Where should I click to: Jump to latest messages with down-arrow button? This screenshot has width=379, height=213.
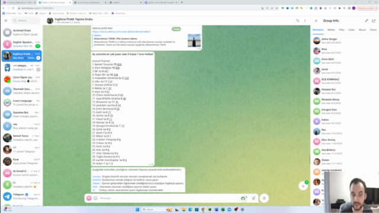click(303, 186)
